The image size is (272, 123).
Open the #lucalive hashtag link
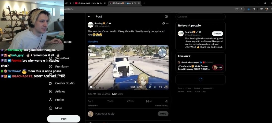[x=93, y=42]
